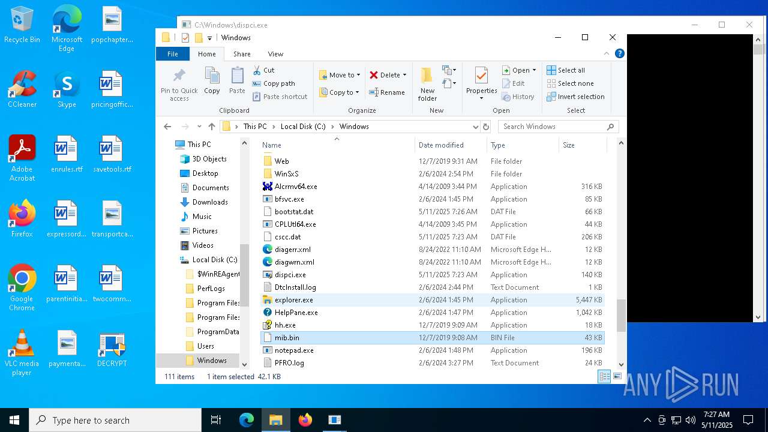Screen dimensions: 768x432
Task: Open the Recycle Bin desktop icon
Action: click(22, 26)
